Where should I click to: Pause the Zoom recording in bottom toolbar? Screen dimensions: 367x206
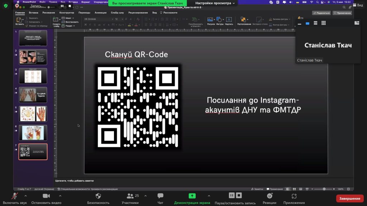232,195
